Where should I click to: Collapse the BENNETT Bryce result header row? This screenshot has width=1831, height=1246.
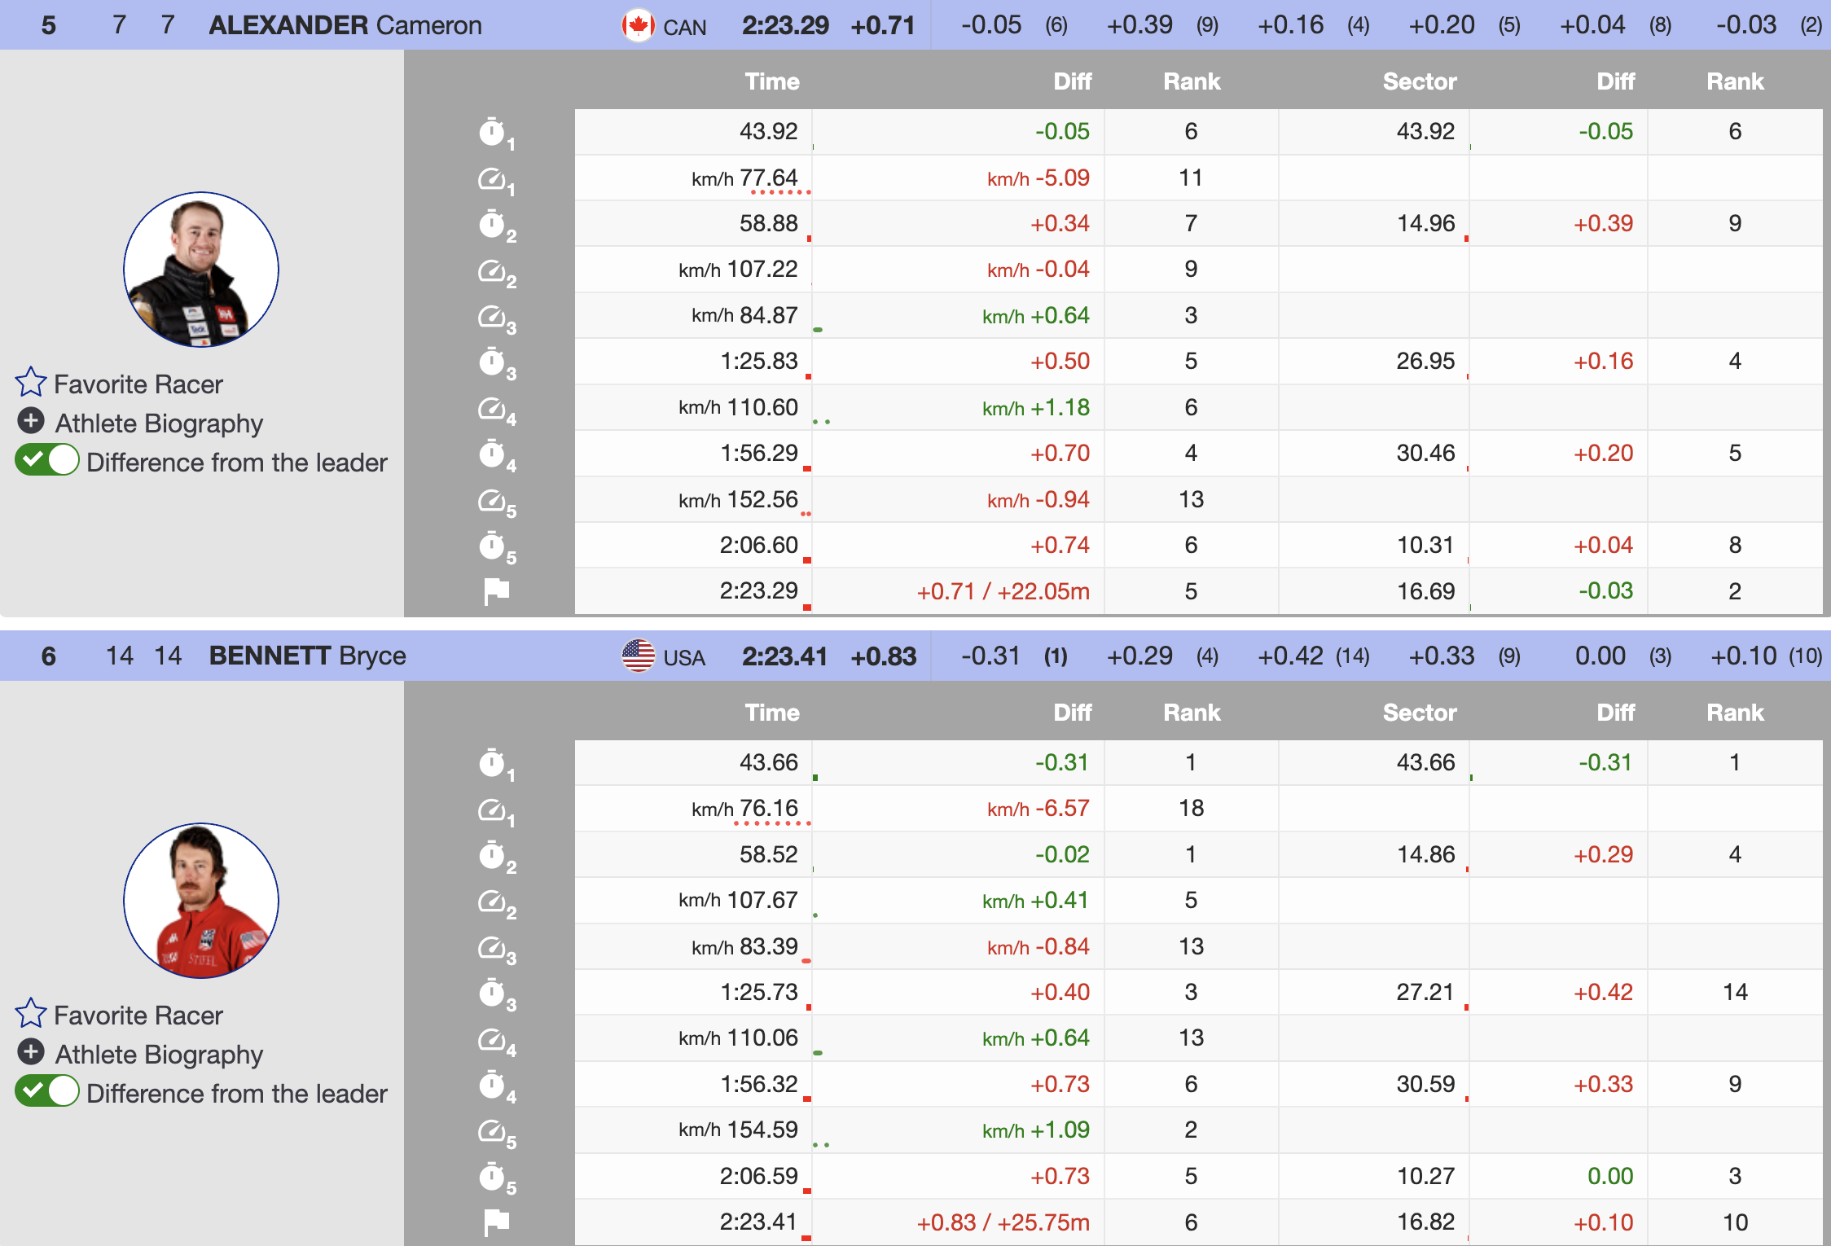308,656
